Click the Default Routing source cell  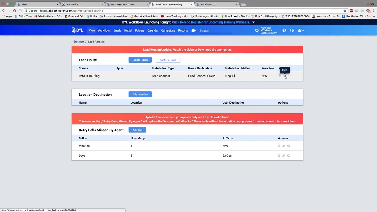pos(89,76)
